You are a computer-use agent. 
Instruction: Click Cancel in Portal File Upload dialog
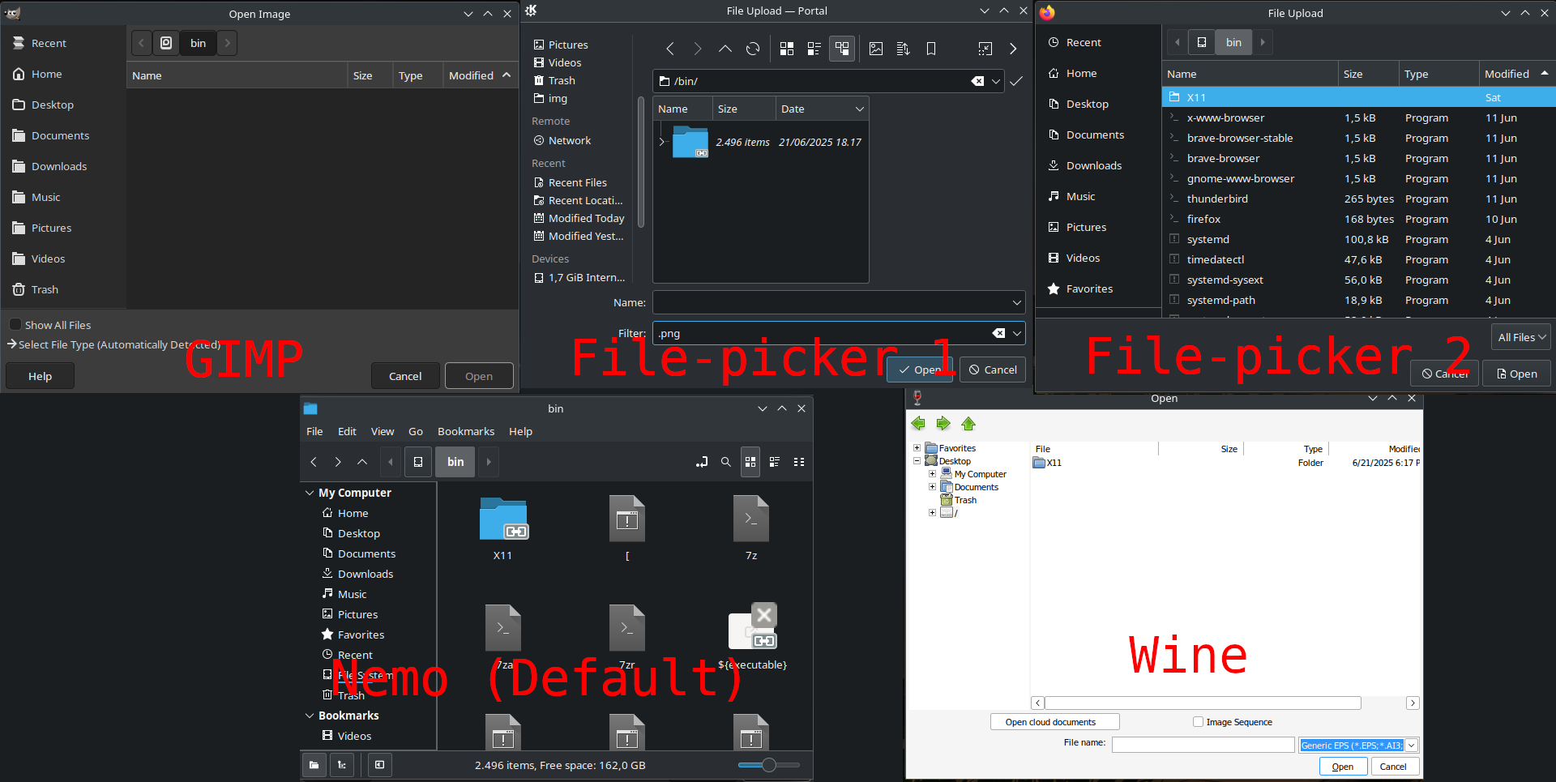pos(993,370)
